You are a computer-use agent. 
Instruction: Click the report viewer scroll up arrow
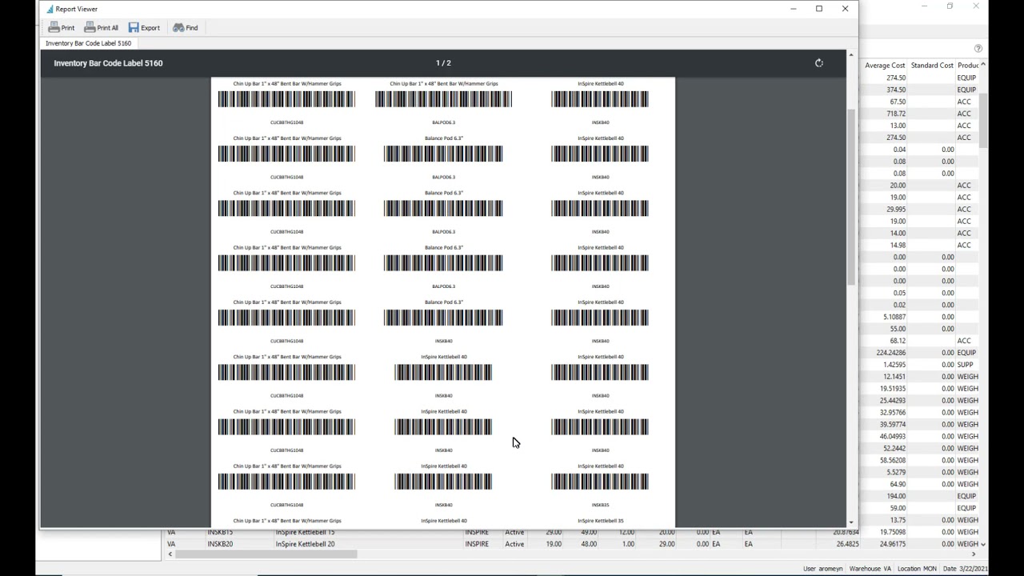[x=851, y=55]
